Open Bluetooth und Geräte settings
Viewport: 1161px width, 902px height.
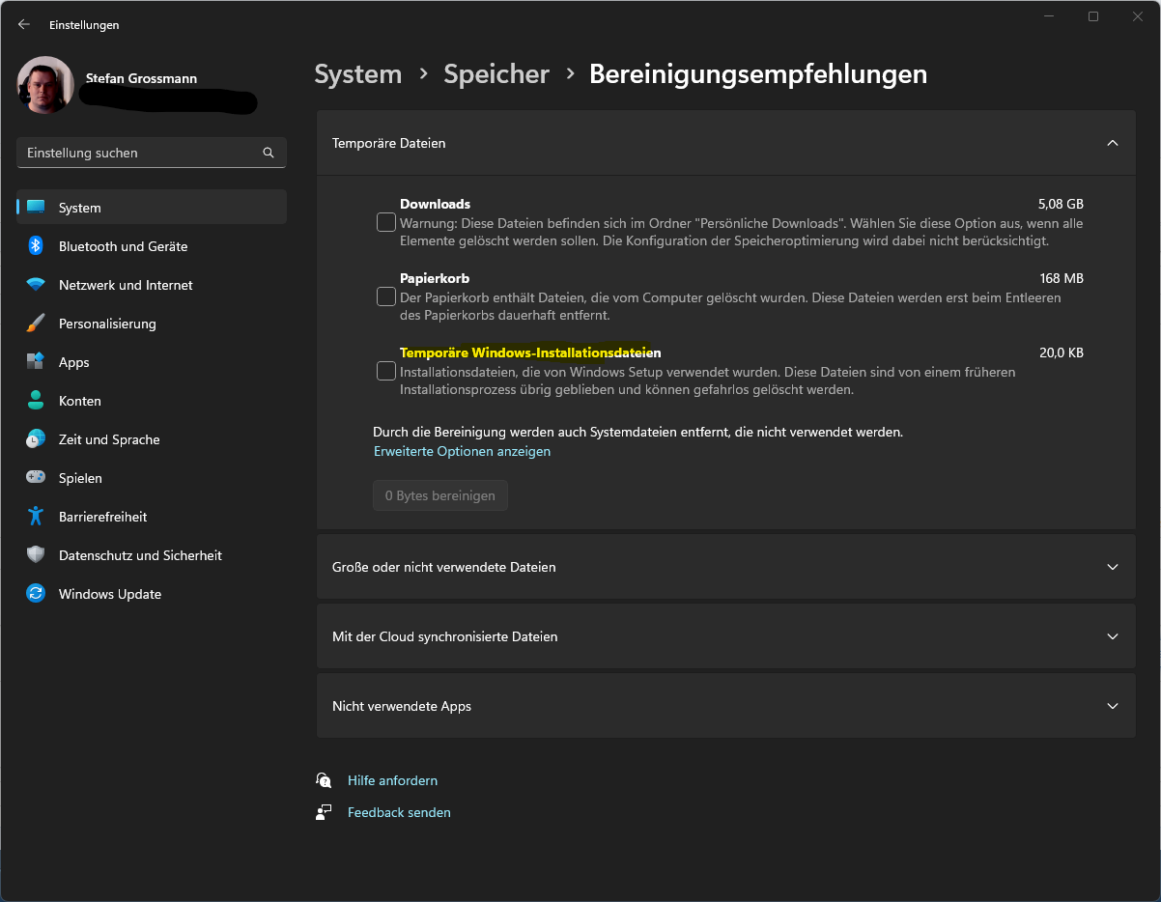[152, 246]
